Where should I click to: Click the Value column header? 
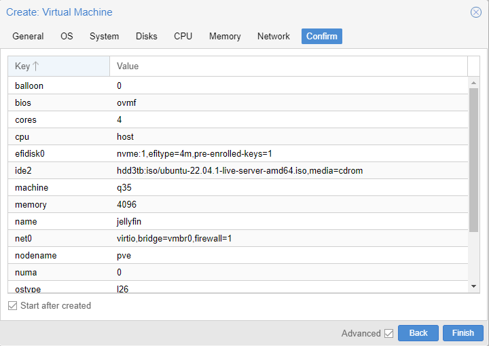coord(289,66)
